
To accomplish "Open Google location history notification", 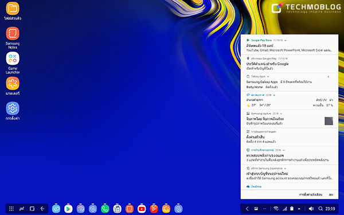I will [x=290, y=64].
